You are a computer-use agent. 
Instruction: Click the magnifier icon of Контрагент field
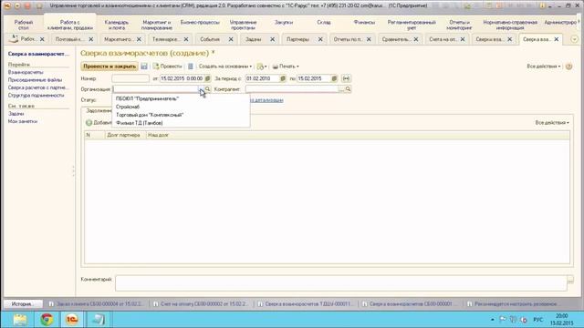tap(348, 89)
